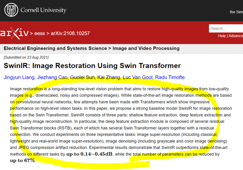Click the Cornell University shield logo
This screenshot has height=170, width=243.
click(x=11, y=10)
